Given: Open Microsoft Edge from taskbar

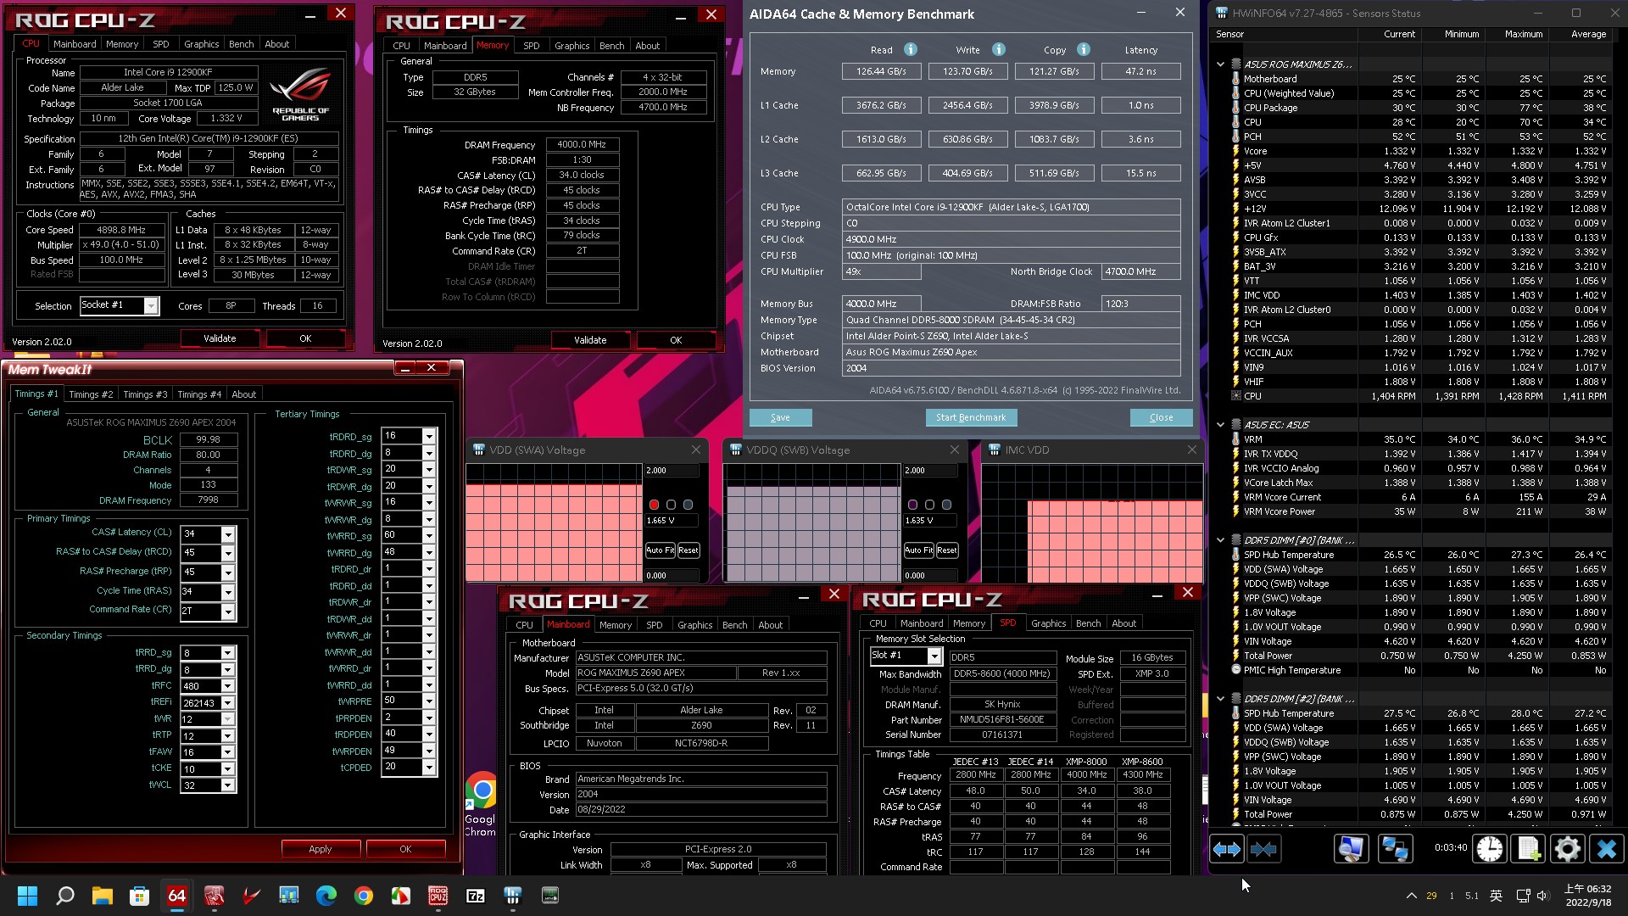Looking at the screenshot, I should 326,896.
